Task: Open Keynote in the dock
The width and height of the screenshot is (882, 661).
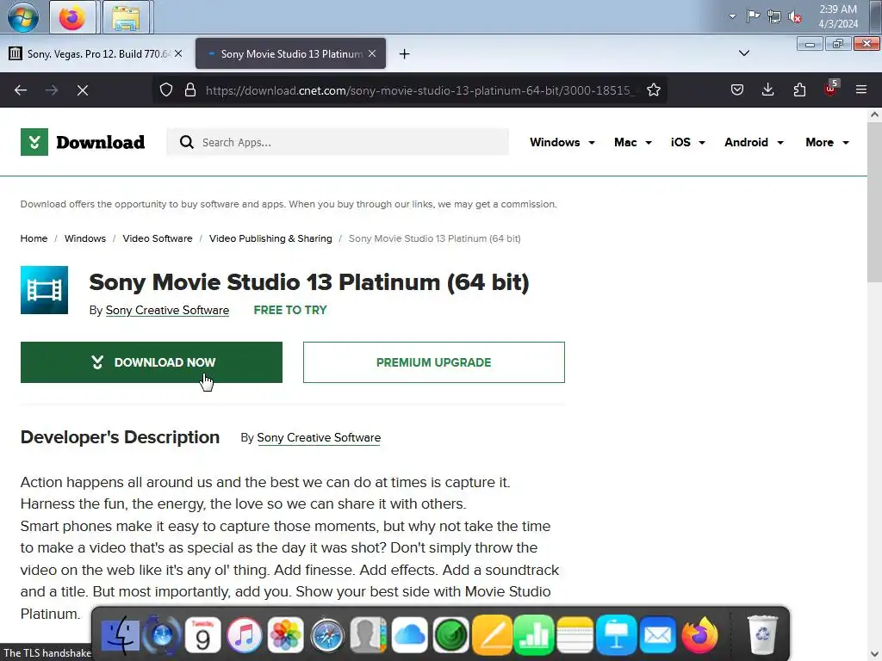Action: (617, 636)
